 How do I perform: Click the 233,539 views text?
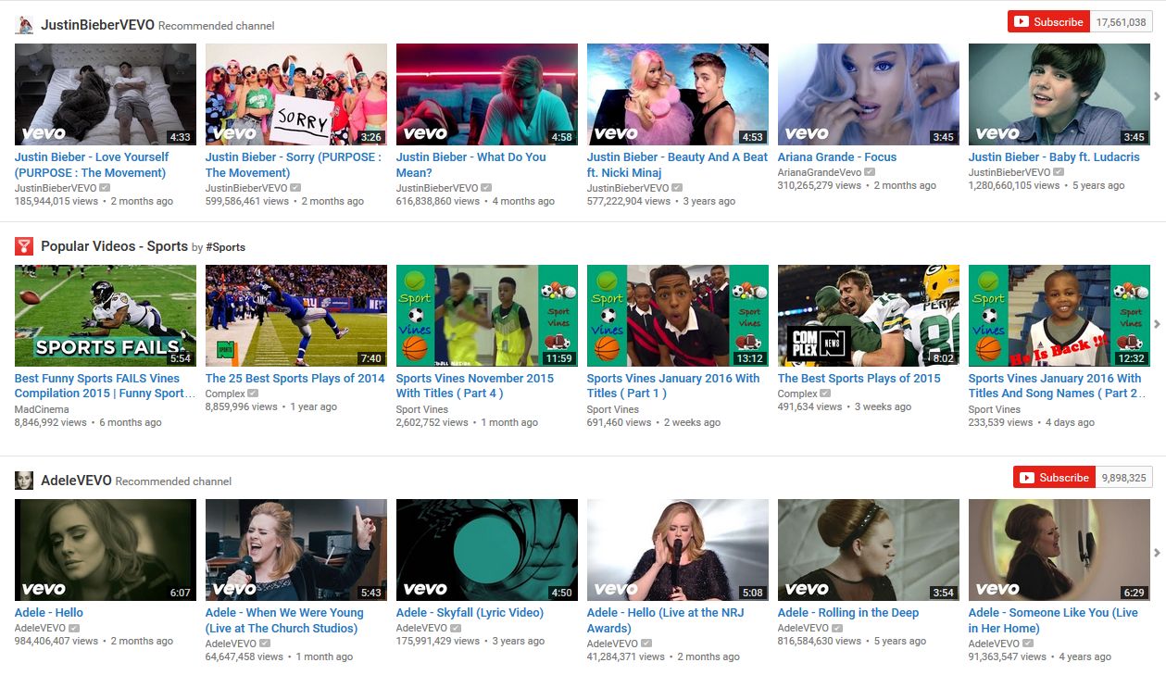[1001, 423]
